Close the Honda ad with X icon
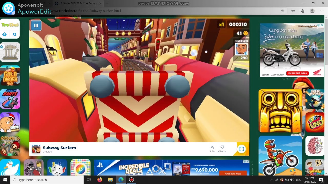Image resolution: width=328 pixels, height=184 pixels. tap(322, 25)
